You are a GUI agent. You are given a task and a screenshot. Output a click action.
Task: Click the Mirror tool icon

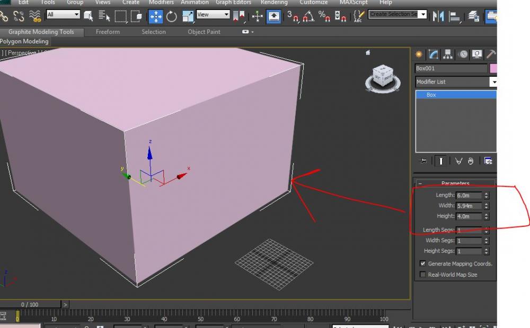438,16
